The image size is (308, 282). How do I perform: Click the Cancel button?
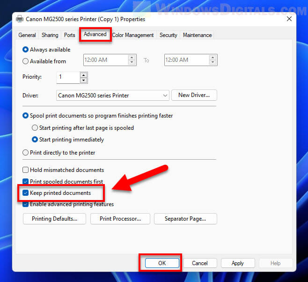coord(200,263)
